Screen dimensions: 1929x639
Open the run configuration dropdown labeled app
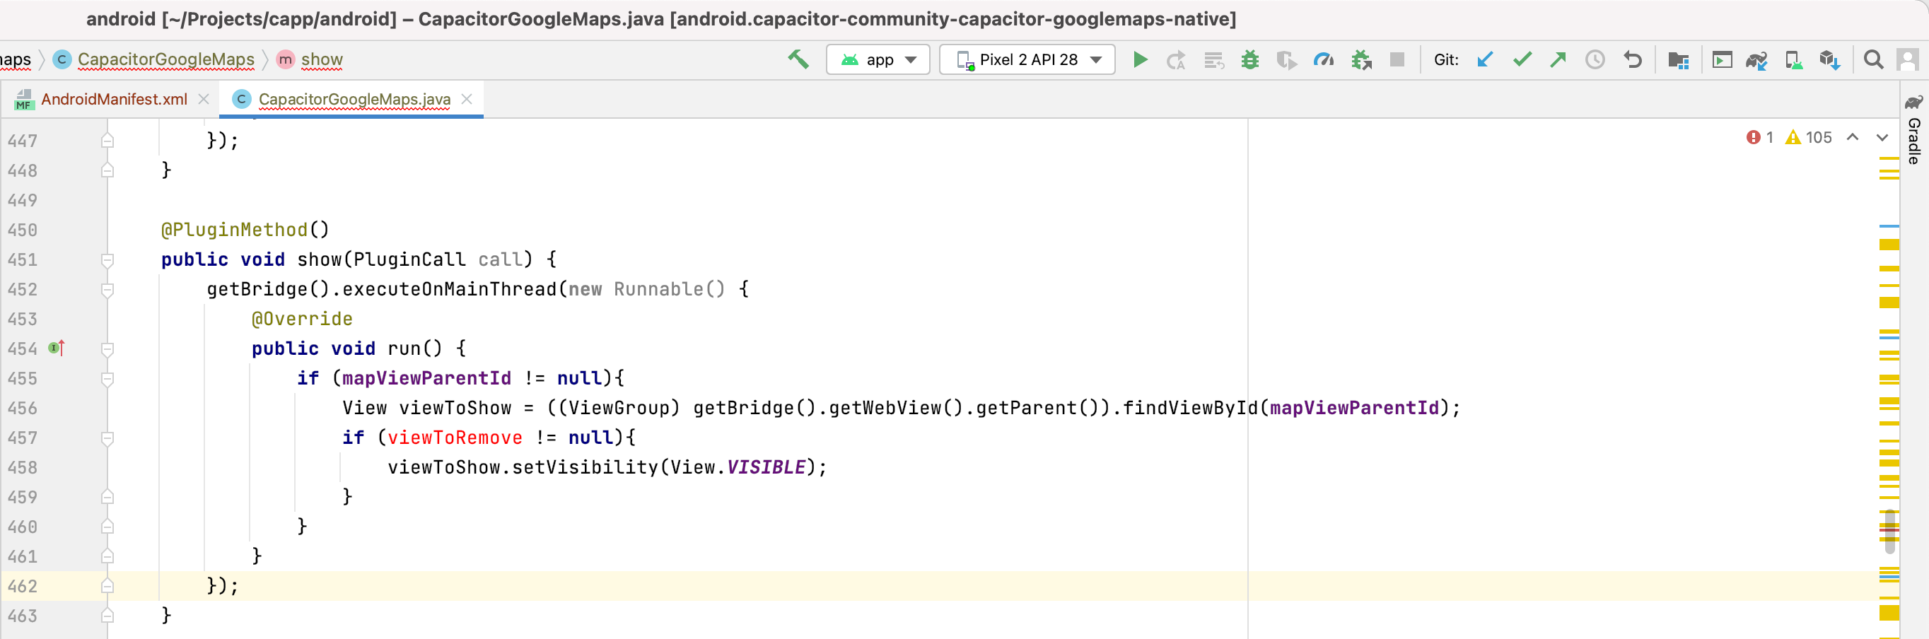878,59
